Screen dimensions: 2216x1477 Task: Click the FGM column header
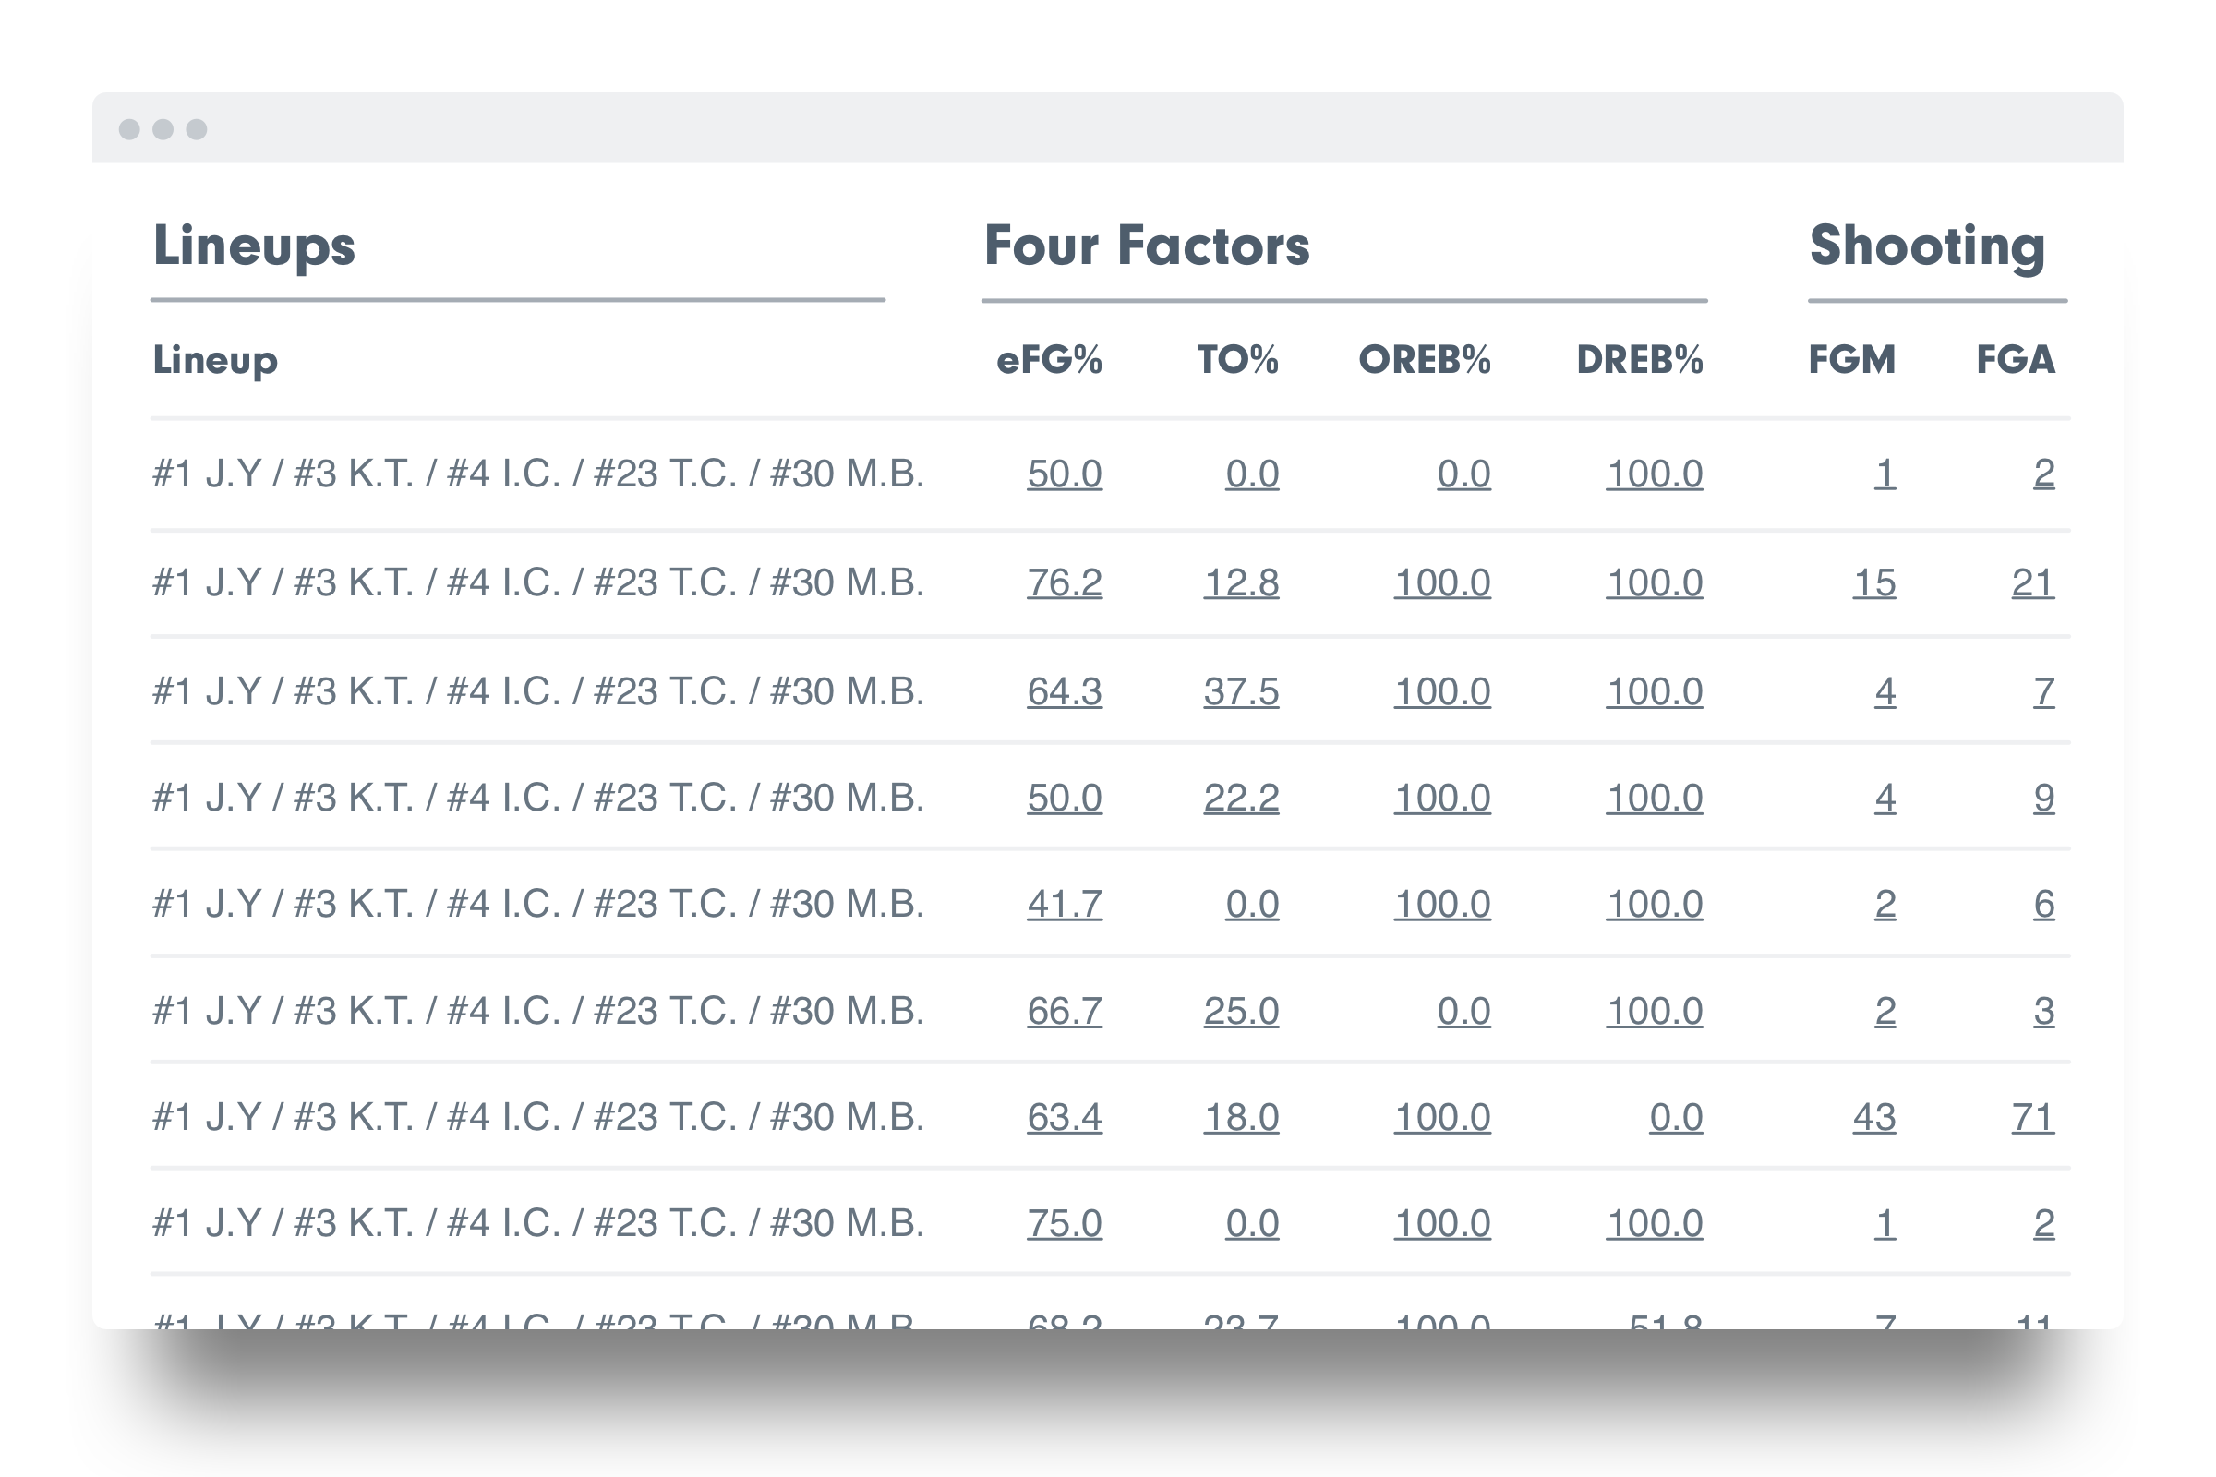pyautogui.click(x=1851, y=360)
